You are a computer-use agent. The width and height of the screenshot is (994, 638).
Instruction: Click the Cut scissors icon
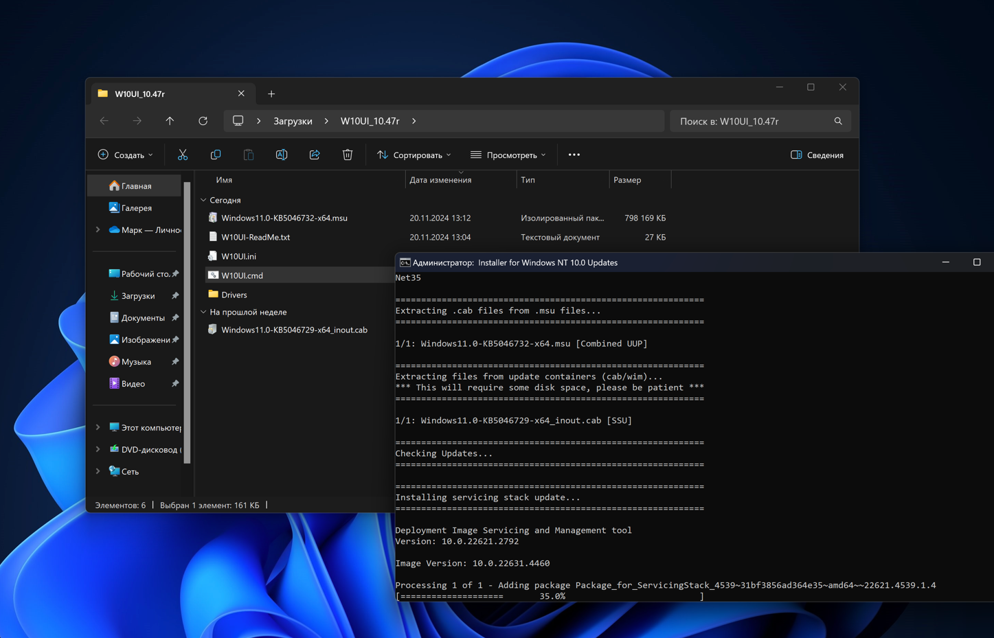pyautogui.click(x=183, y=155)
